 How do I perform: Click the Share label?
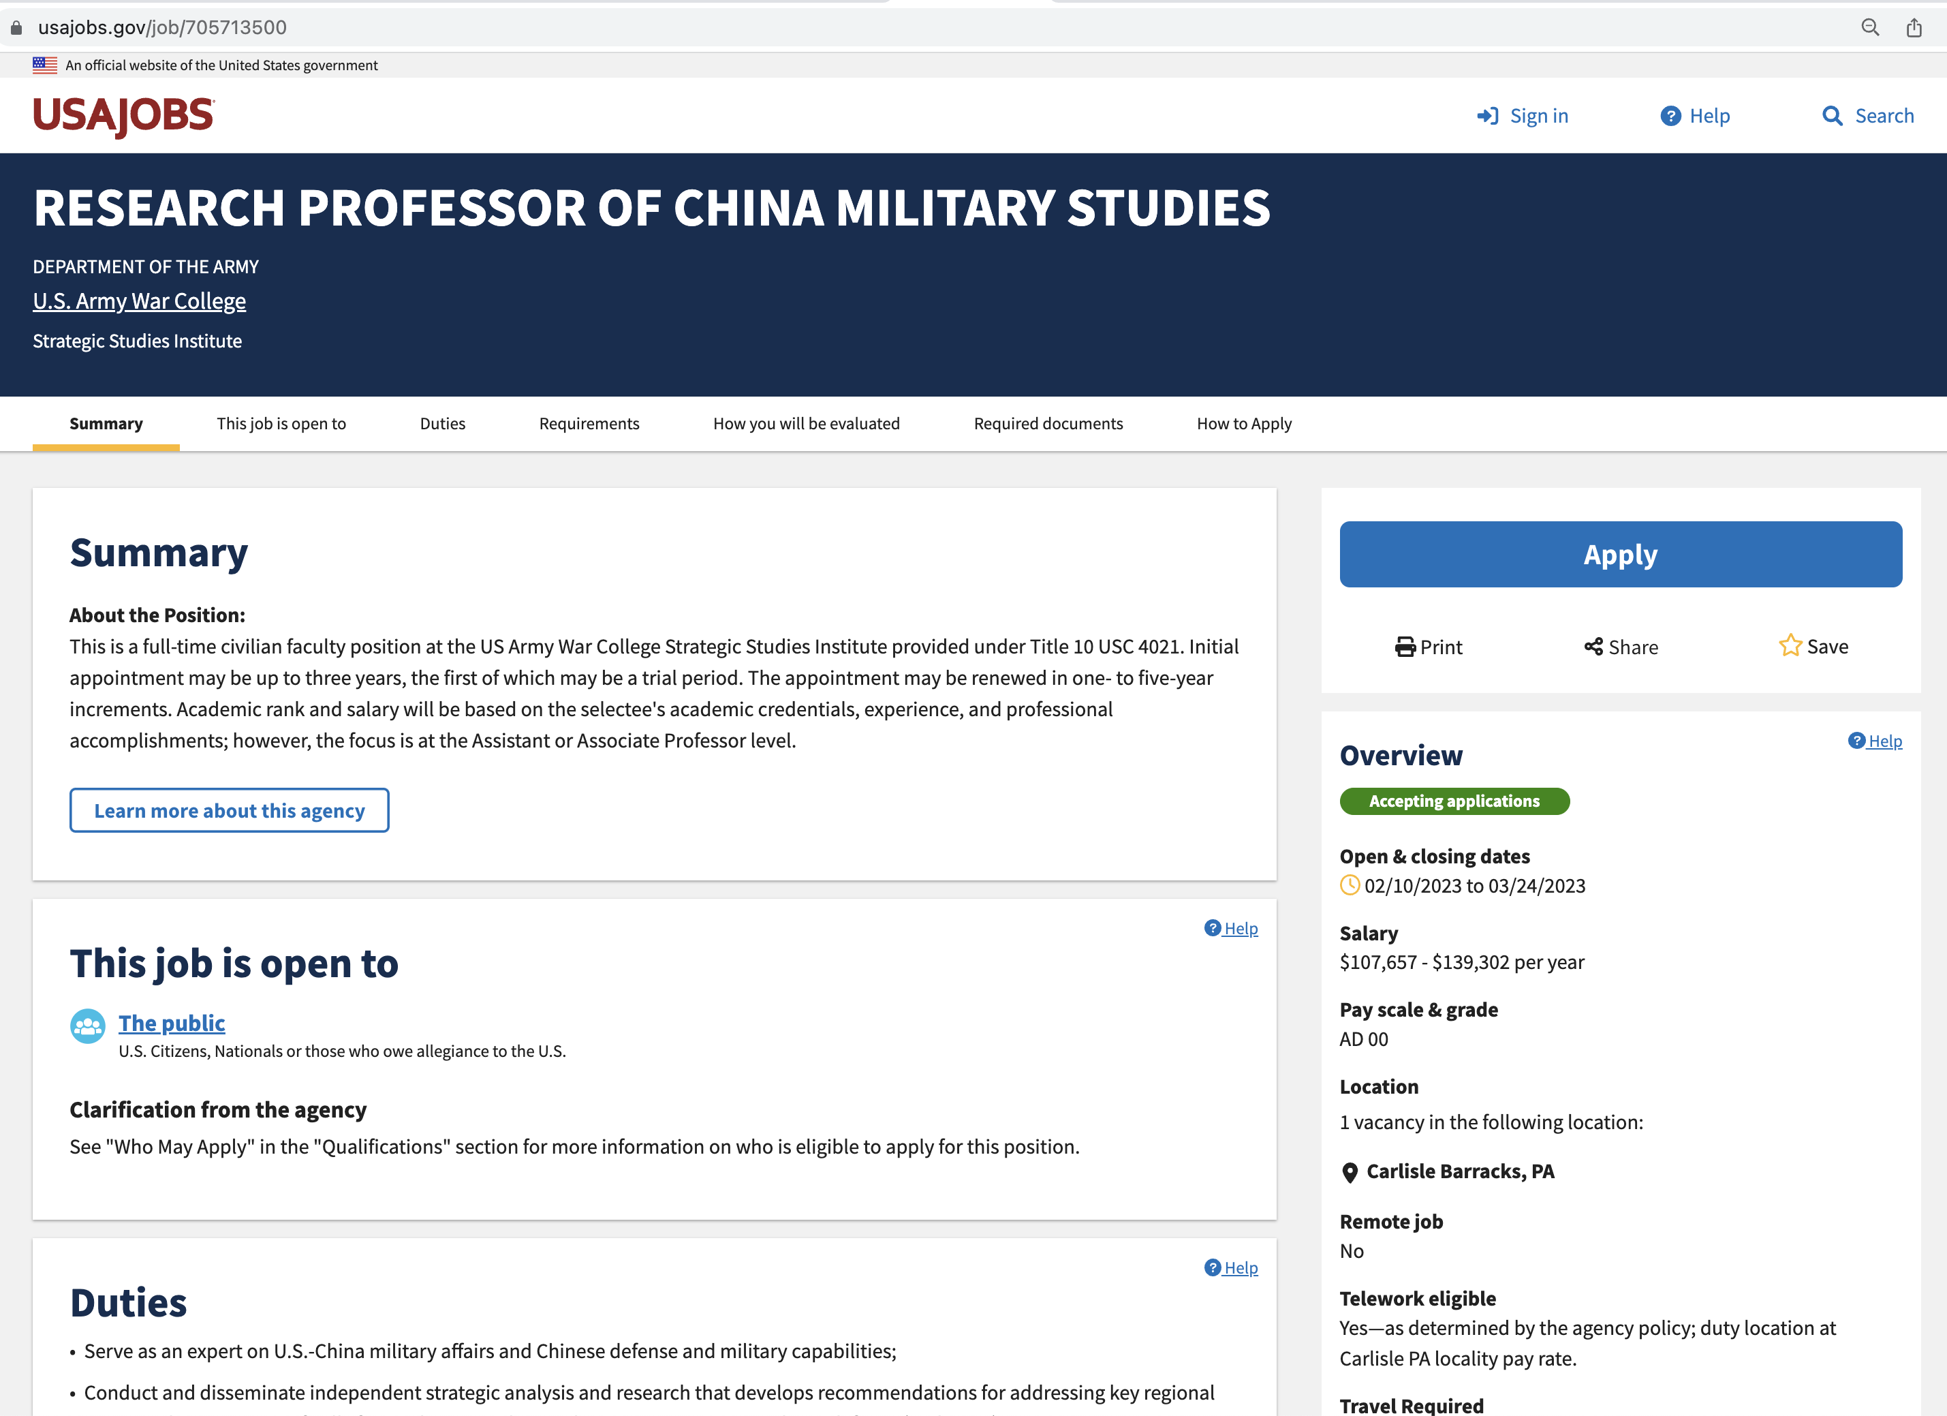pos(1634,647)
